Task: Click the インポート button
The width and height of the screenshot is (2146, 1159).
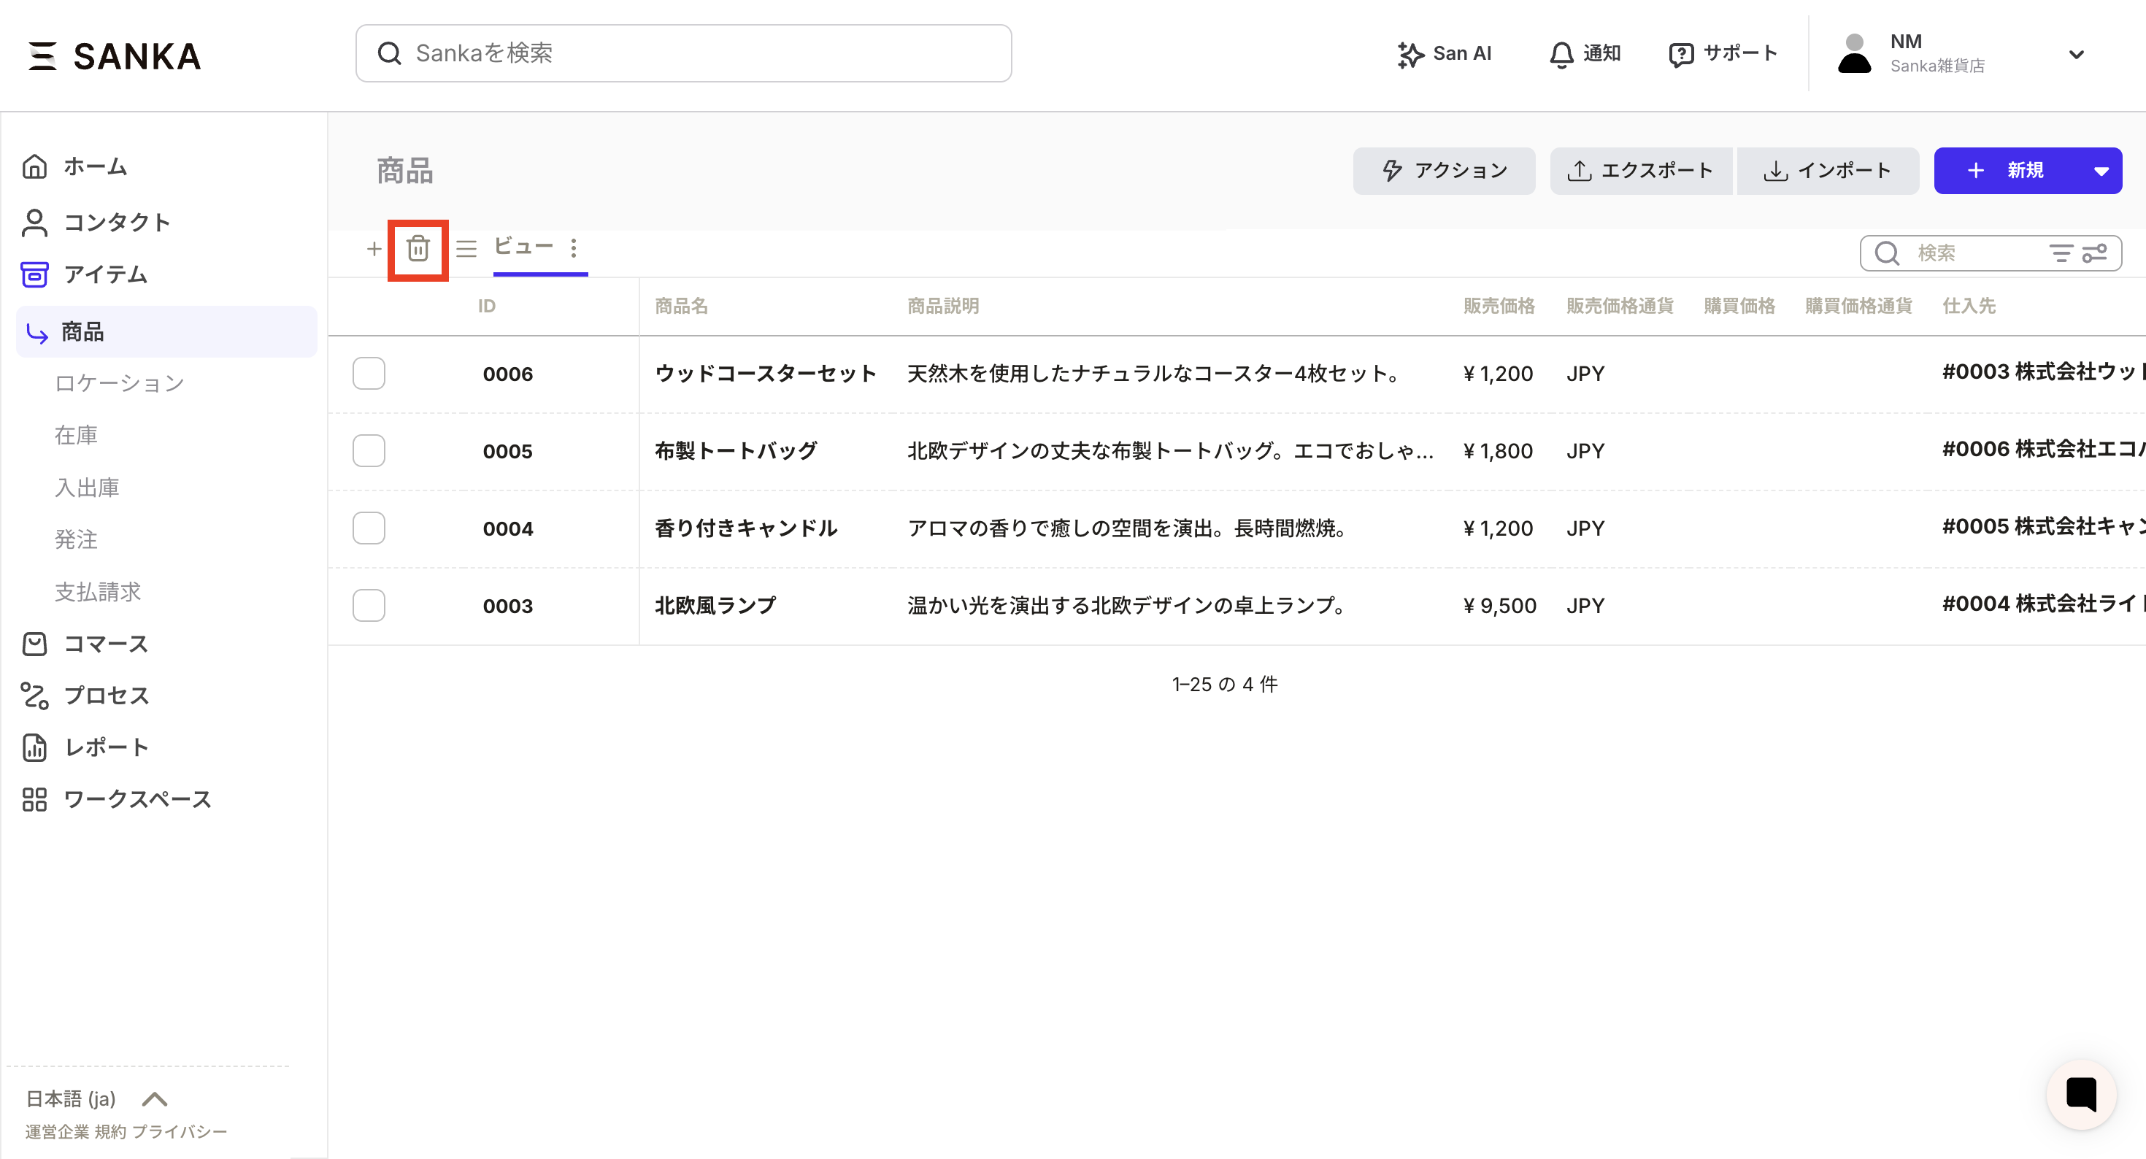Action: pos(1828,172)
